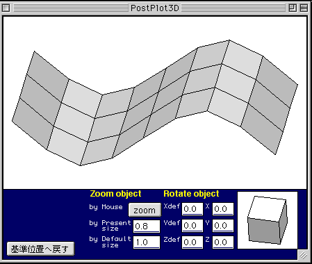This screenshot has width=312, height=264.
Task: Click the 3D wavy surface plot
Action: [155, 103]
